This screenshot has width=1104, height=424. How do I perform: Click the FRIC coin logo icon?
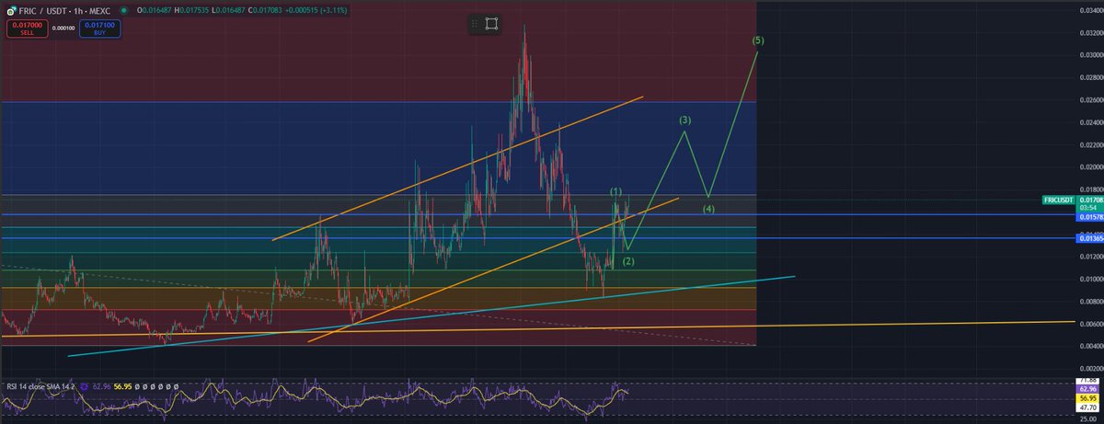(10, 9)
